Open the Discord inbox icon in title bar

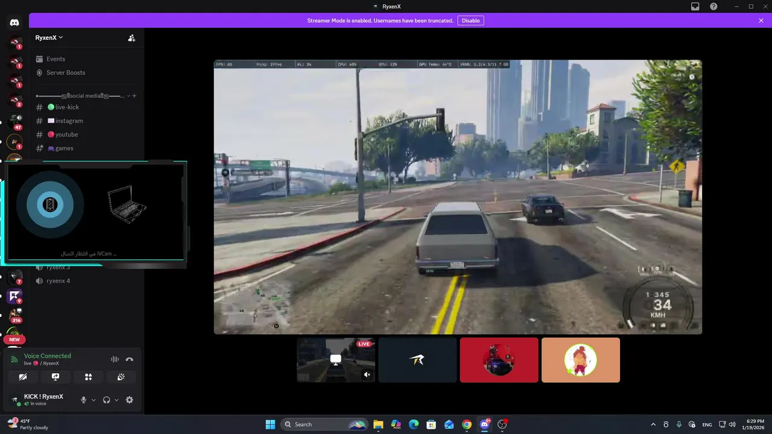click(695, 7)
